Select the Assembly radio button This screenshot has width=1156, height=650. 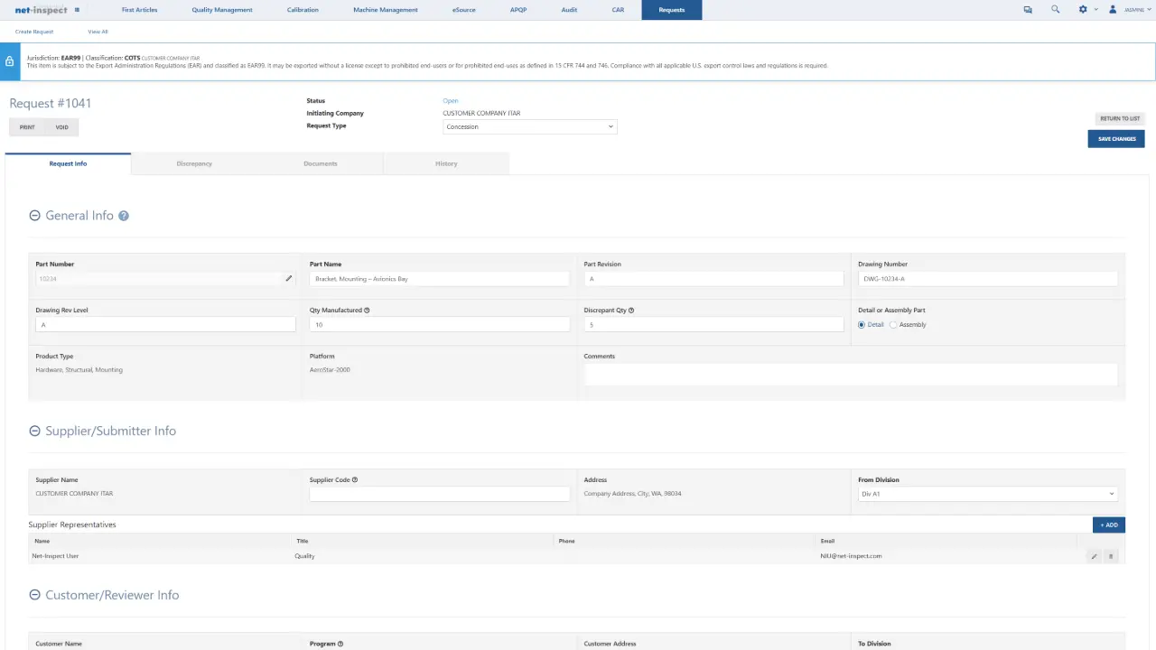pyautogui.click(x=892, y=324)
